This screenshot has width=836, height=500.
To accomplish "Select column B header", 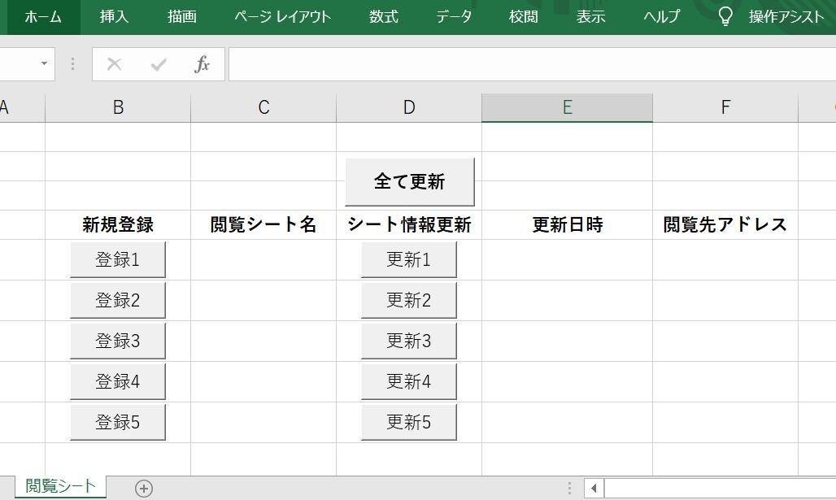I will tap(118, 107).
